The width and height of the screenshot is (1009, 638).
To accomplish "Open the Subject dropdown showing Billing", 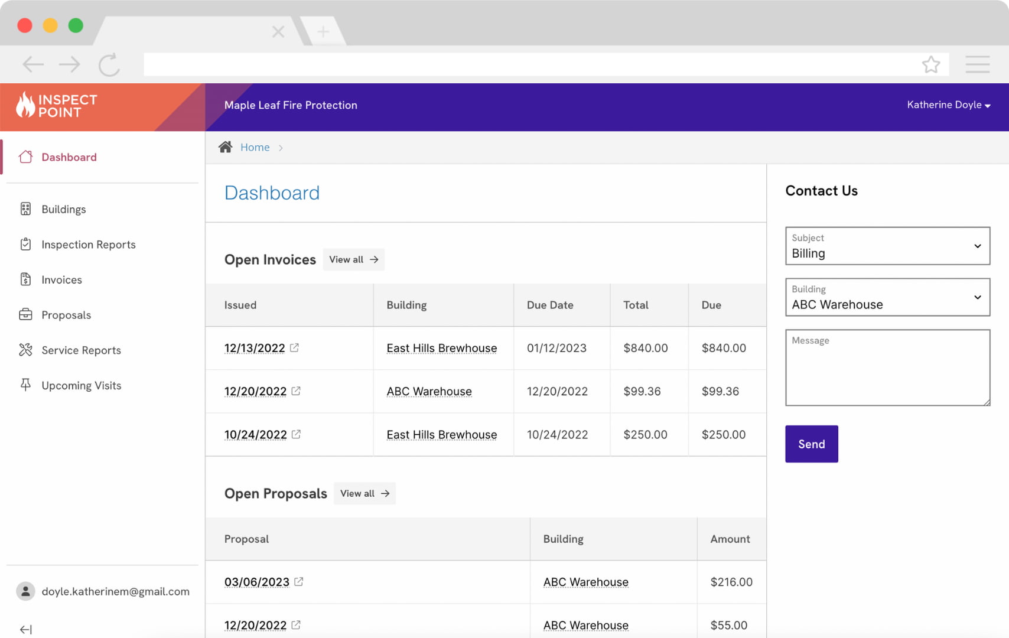I will click(x=887, y=246).
